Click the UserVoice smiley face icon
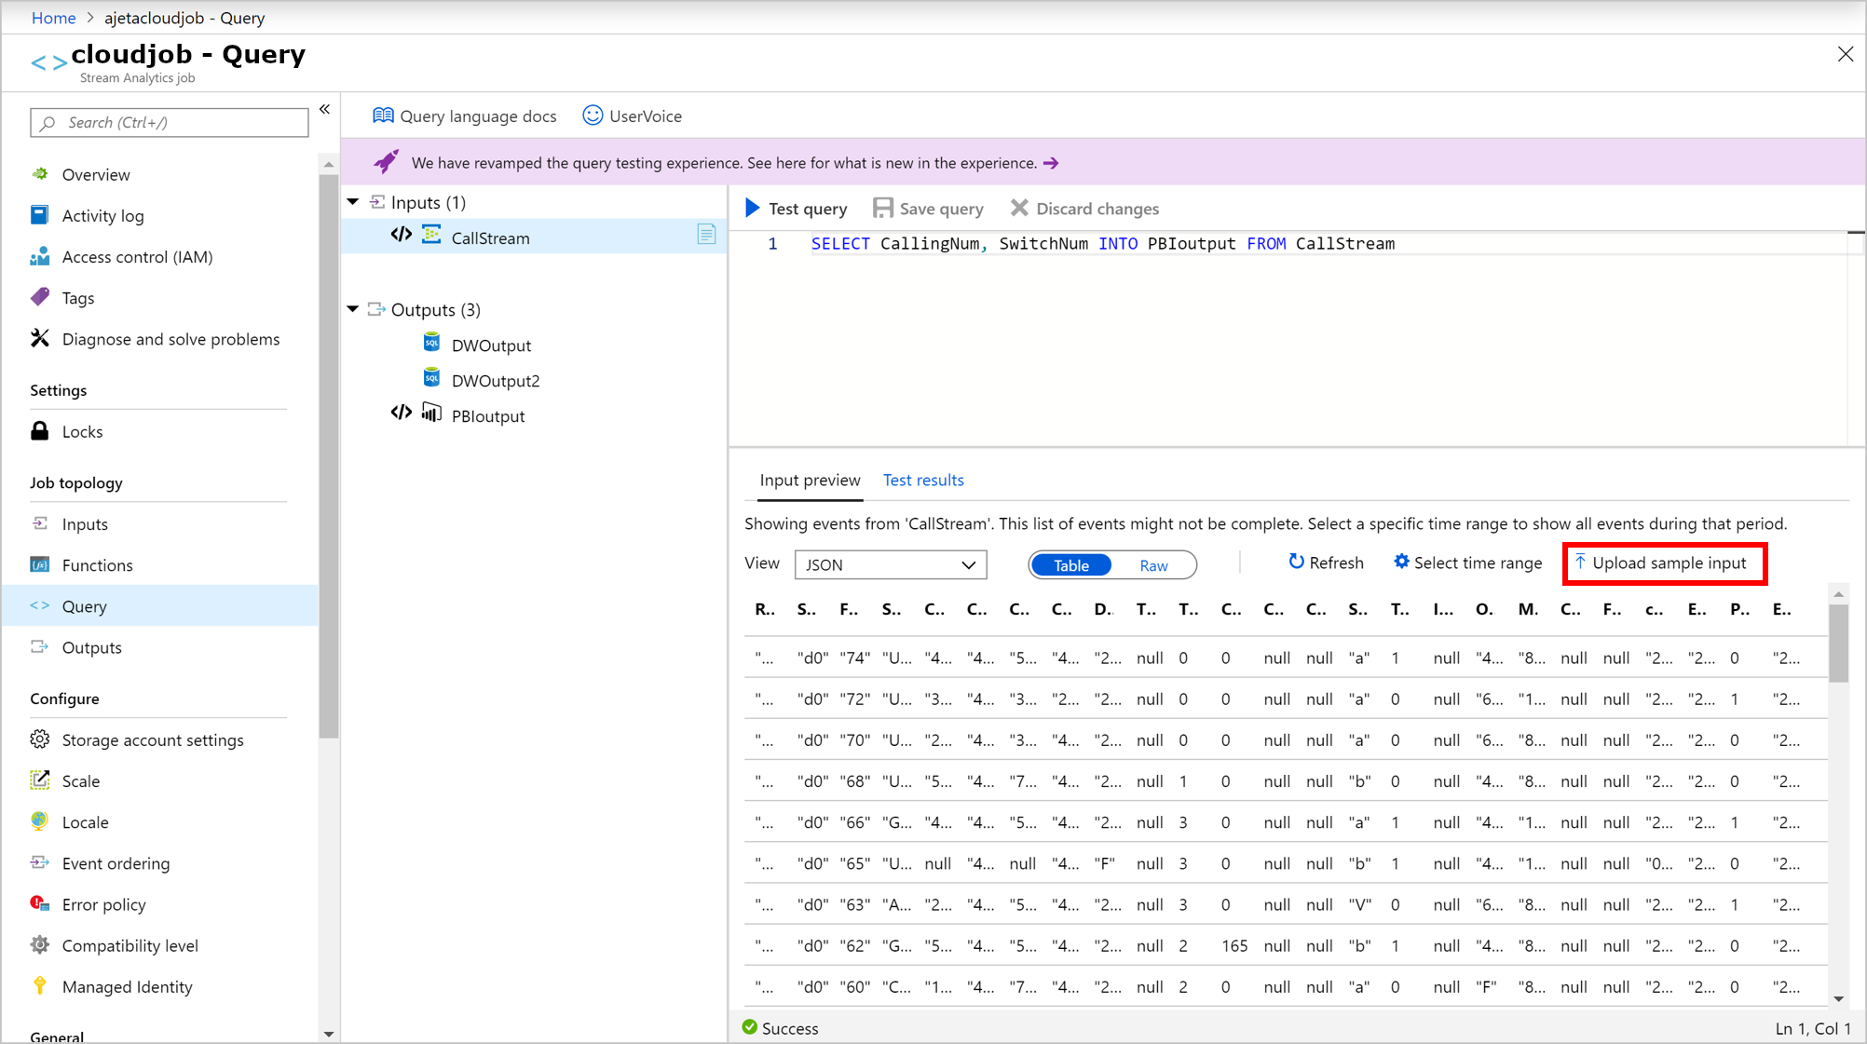The width and height of the screenshot is (1867, 1044). tap(593, 115)
